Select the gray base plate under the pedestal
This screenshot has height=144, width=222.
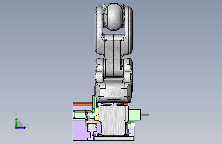click(114, 138)
